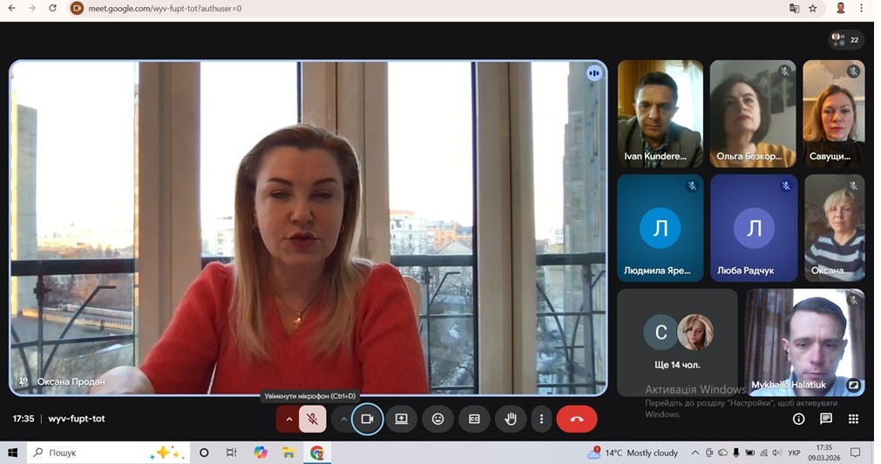Select Mykhailo Halatiuk's video tile
This screenshot has width=881, height=464.
click(804, 342)
